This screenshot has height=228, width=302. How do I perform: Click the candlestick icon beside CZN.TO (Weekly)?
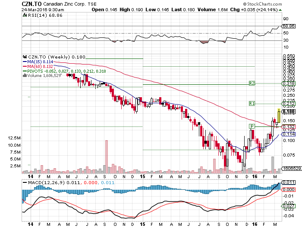coord(25,57)
